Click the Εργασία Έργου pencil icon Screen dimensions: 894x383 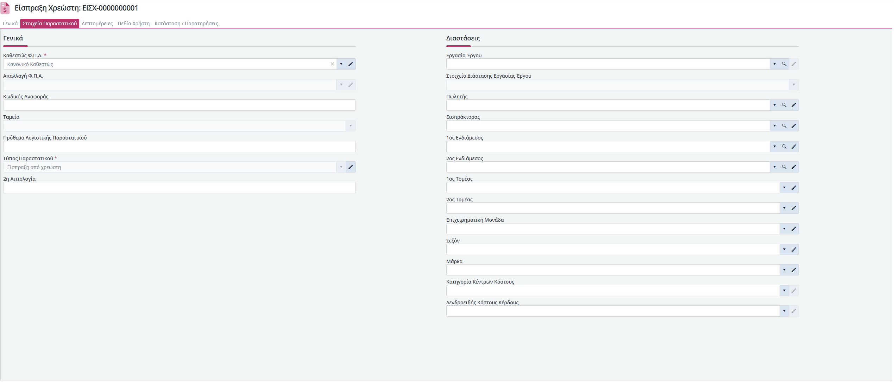[794, 64]
